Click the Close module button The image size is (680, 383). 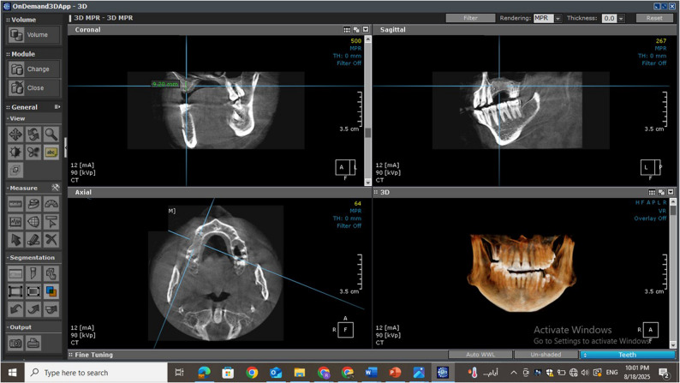[33, 88]
